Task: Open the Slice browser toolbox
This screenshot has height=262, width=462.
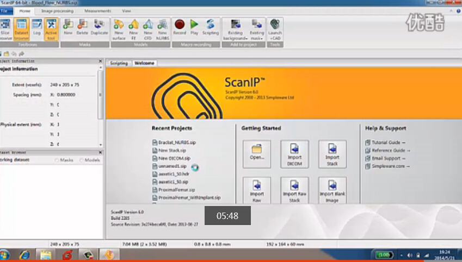Action: click(5, 29)
